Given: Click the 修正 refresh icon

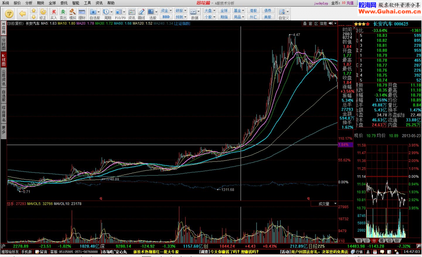Looking at the screenshot, I should tap(43, 14).
